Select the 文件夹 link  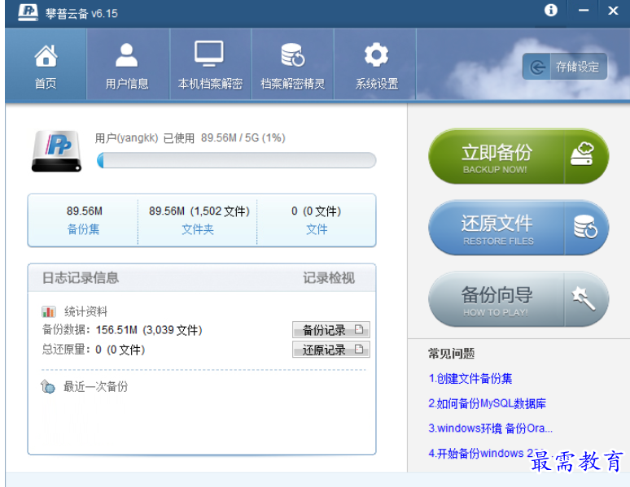(x=198, y=229)
